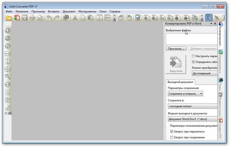Image resolution: width=230 pixels, height=147 pixels.
Task: Open the Сохранить и открыть dropdown
Action: [186, 93]
